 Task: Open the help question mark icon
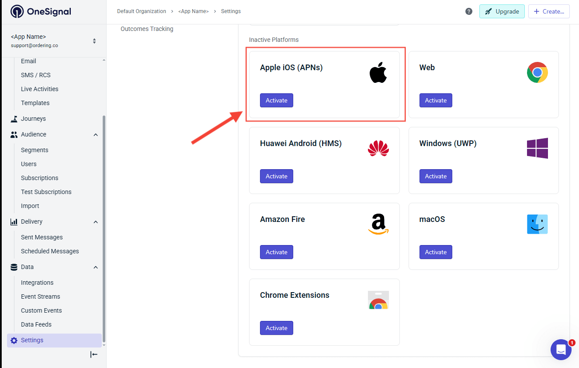pos(469,11)
